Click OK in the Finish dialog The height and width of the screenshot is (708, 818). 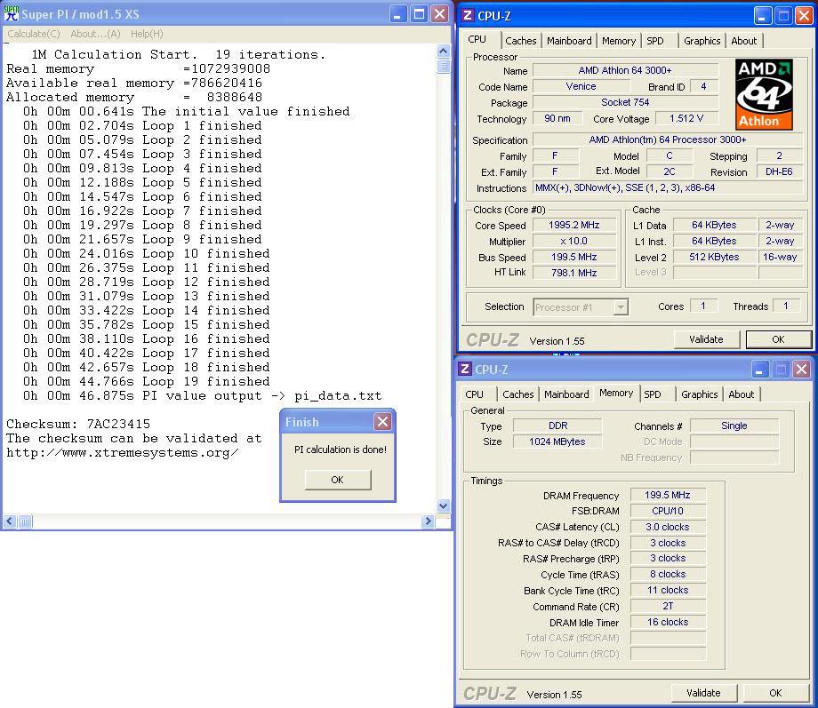(x=338, y=480)
